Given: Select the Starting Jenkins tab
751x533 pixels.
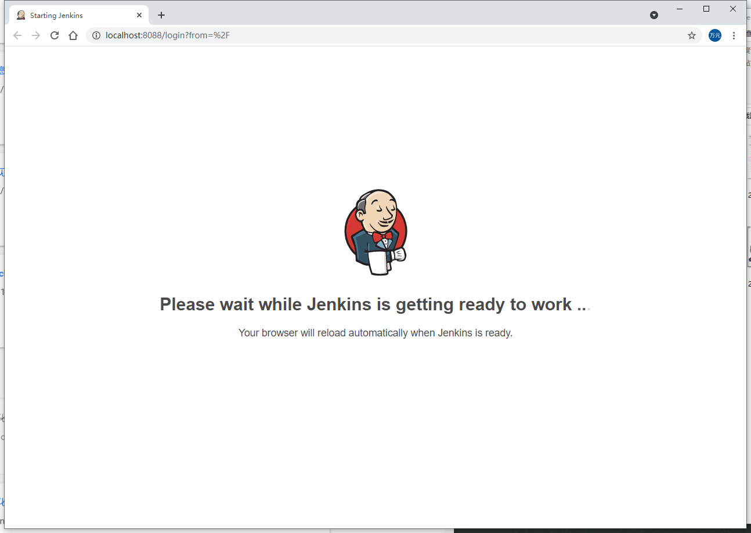Looking at the screenshot, I should [79, 15].
